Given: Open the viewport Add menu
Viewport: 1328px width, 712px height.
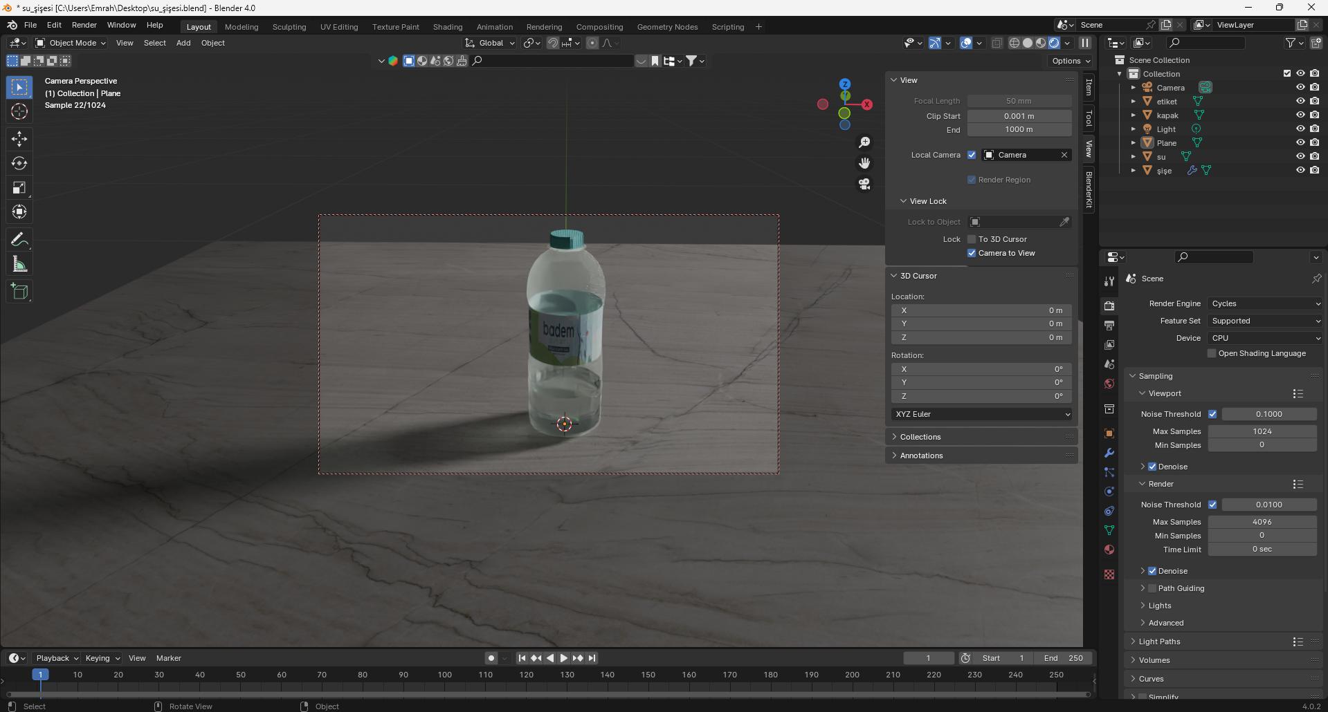Looking at the screenshot, I should pyautogui.click(x=183, y=43).
